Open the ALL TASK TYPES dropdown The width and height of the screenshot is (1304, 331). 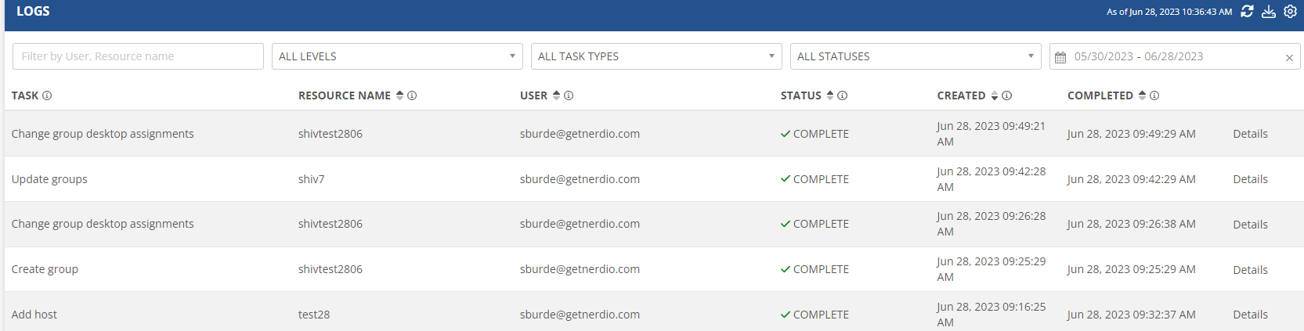click(x=656, y=56)
